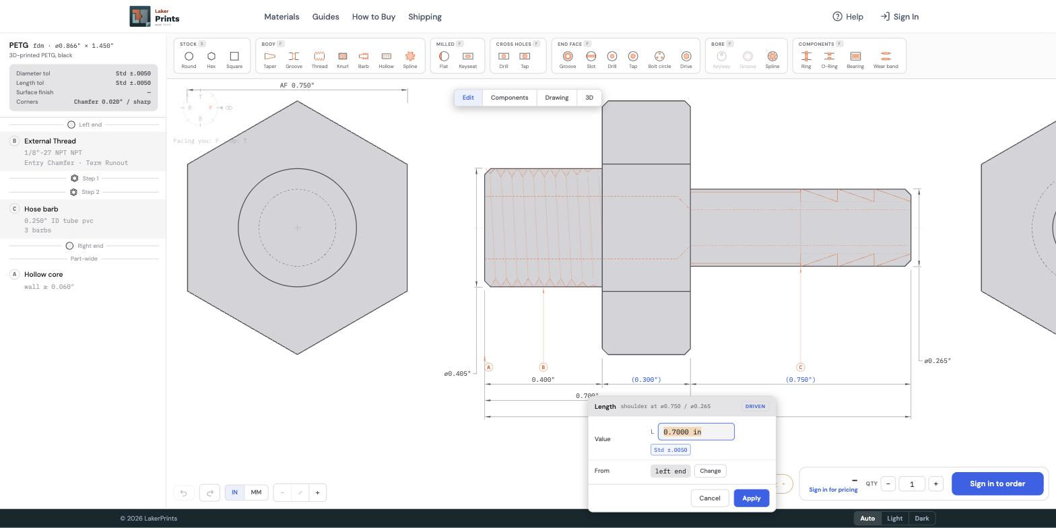The image size is (1056, 528).
Task: Zoom in with the plus button
Action: pyautogui.click(x=317, y=492)
